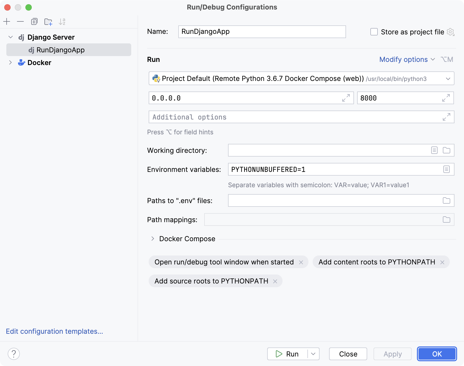The image size is (464, 366).
Task: Add a new run configuration
Action: (7, 22)
